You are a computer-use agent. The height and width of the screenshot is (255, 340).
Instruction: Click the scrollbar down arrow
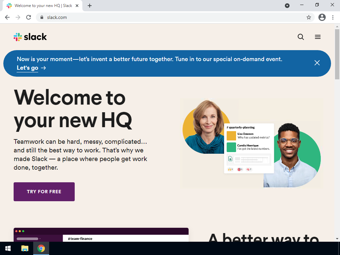click(x=337, y=239)
